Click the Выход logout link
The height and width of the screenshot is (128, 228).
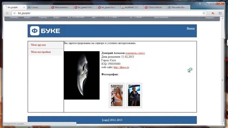[x=191, y=28]
